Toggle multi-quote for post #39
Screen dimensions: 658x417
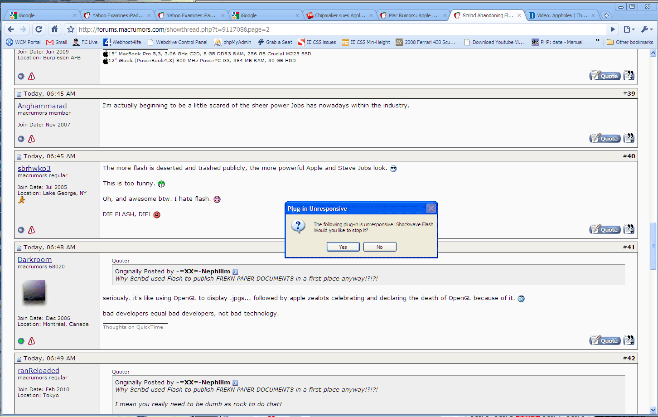click(x=629, y=138)
